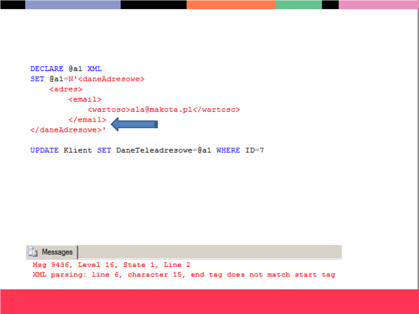Select the XML parsing error message line
The image size is (419, 314).
pos(184,275)
